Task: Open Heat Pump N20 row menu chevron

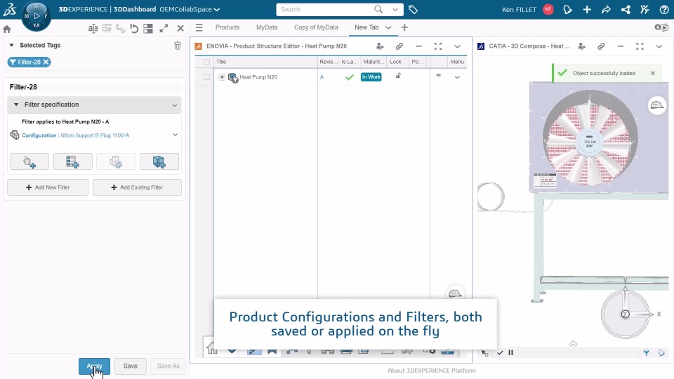Action: [457, 77]
